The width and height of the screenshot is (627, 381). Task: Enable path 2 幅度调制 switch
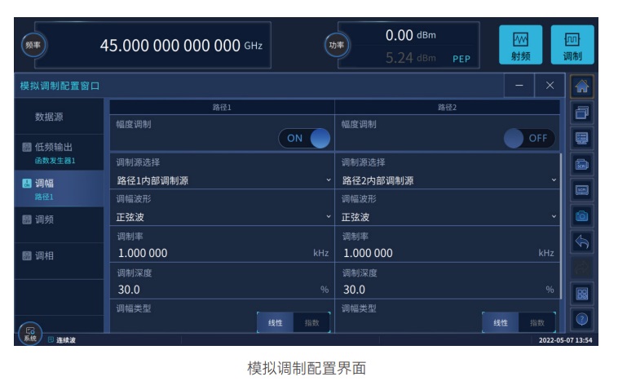[x=529, y=138]
